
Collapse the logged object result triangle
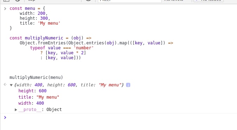(11, 85)
